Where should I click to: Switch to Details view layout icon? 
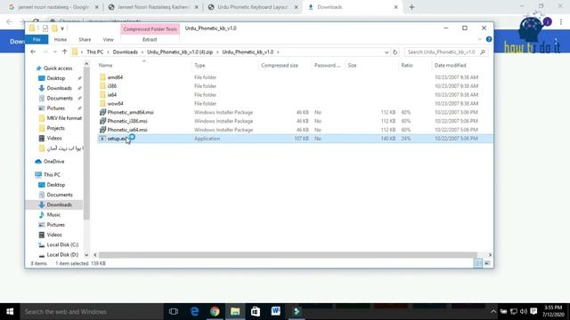[x=478, y=263]
